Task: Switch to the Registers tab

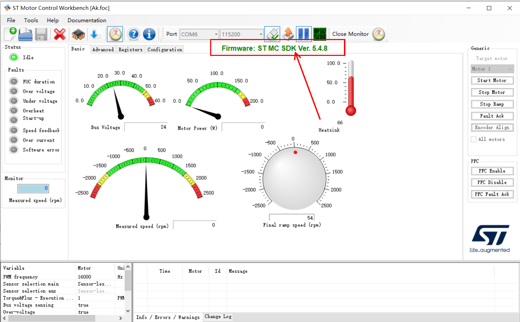Action: (130, 50)
